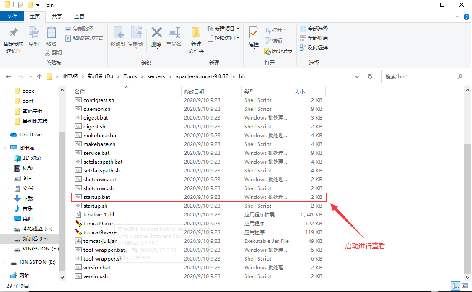
Task: Click Select all (全部选择)
Action: coord(314,29)
